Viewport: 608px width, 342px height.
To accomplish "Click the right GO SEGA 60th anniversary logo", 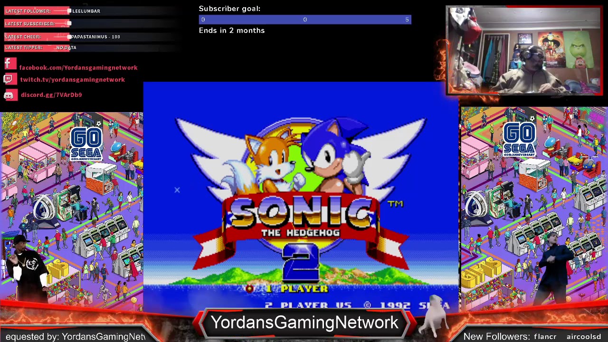I will [x=520, y=140].
